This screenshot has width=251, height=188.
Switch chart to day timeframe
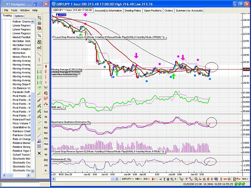pos(46,160)
